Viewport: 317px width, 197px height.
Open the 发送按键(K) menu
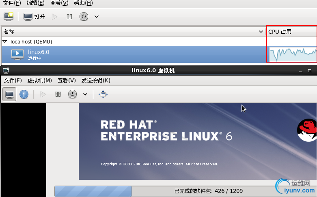point(96,81)
